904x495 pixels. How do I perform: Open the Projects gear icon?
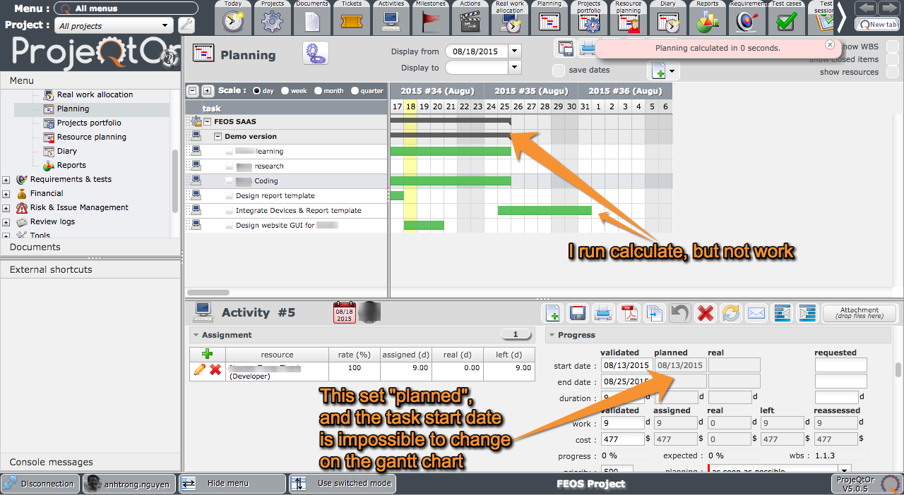(273, 21)
